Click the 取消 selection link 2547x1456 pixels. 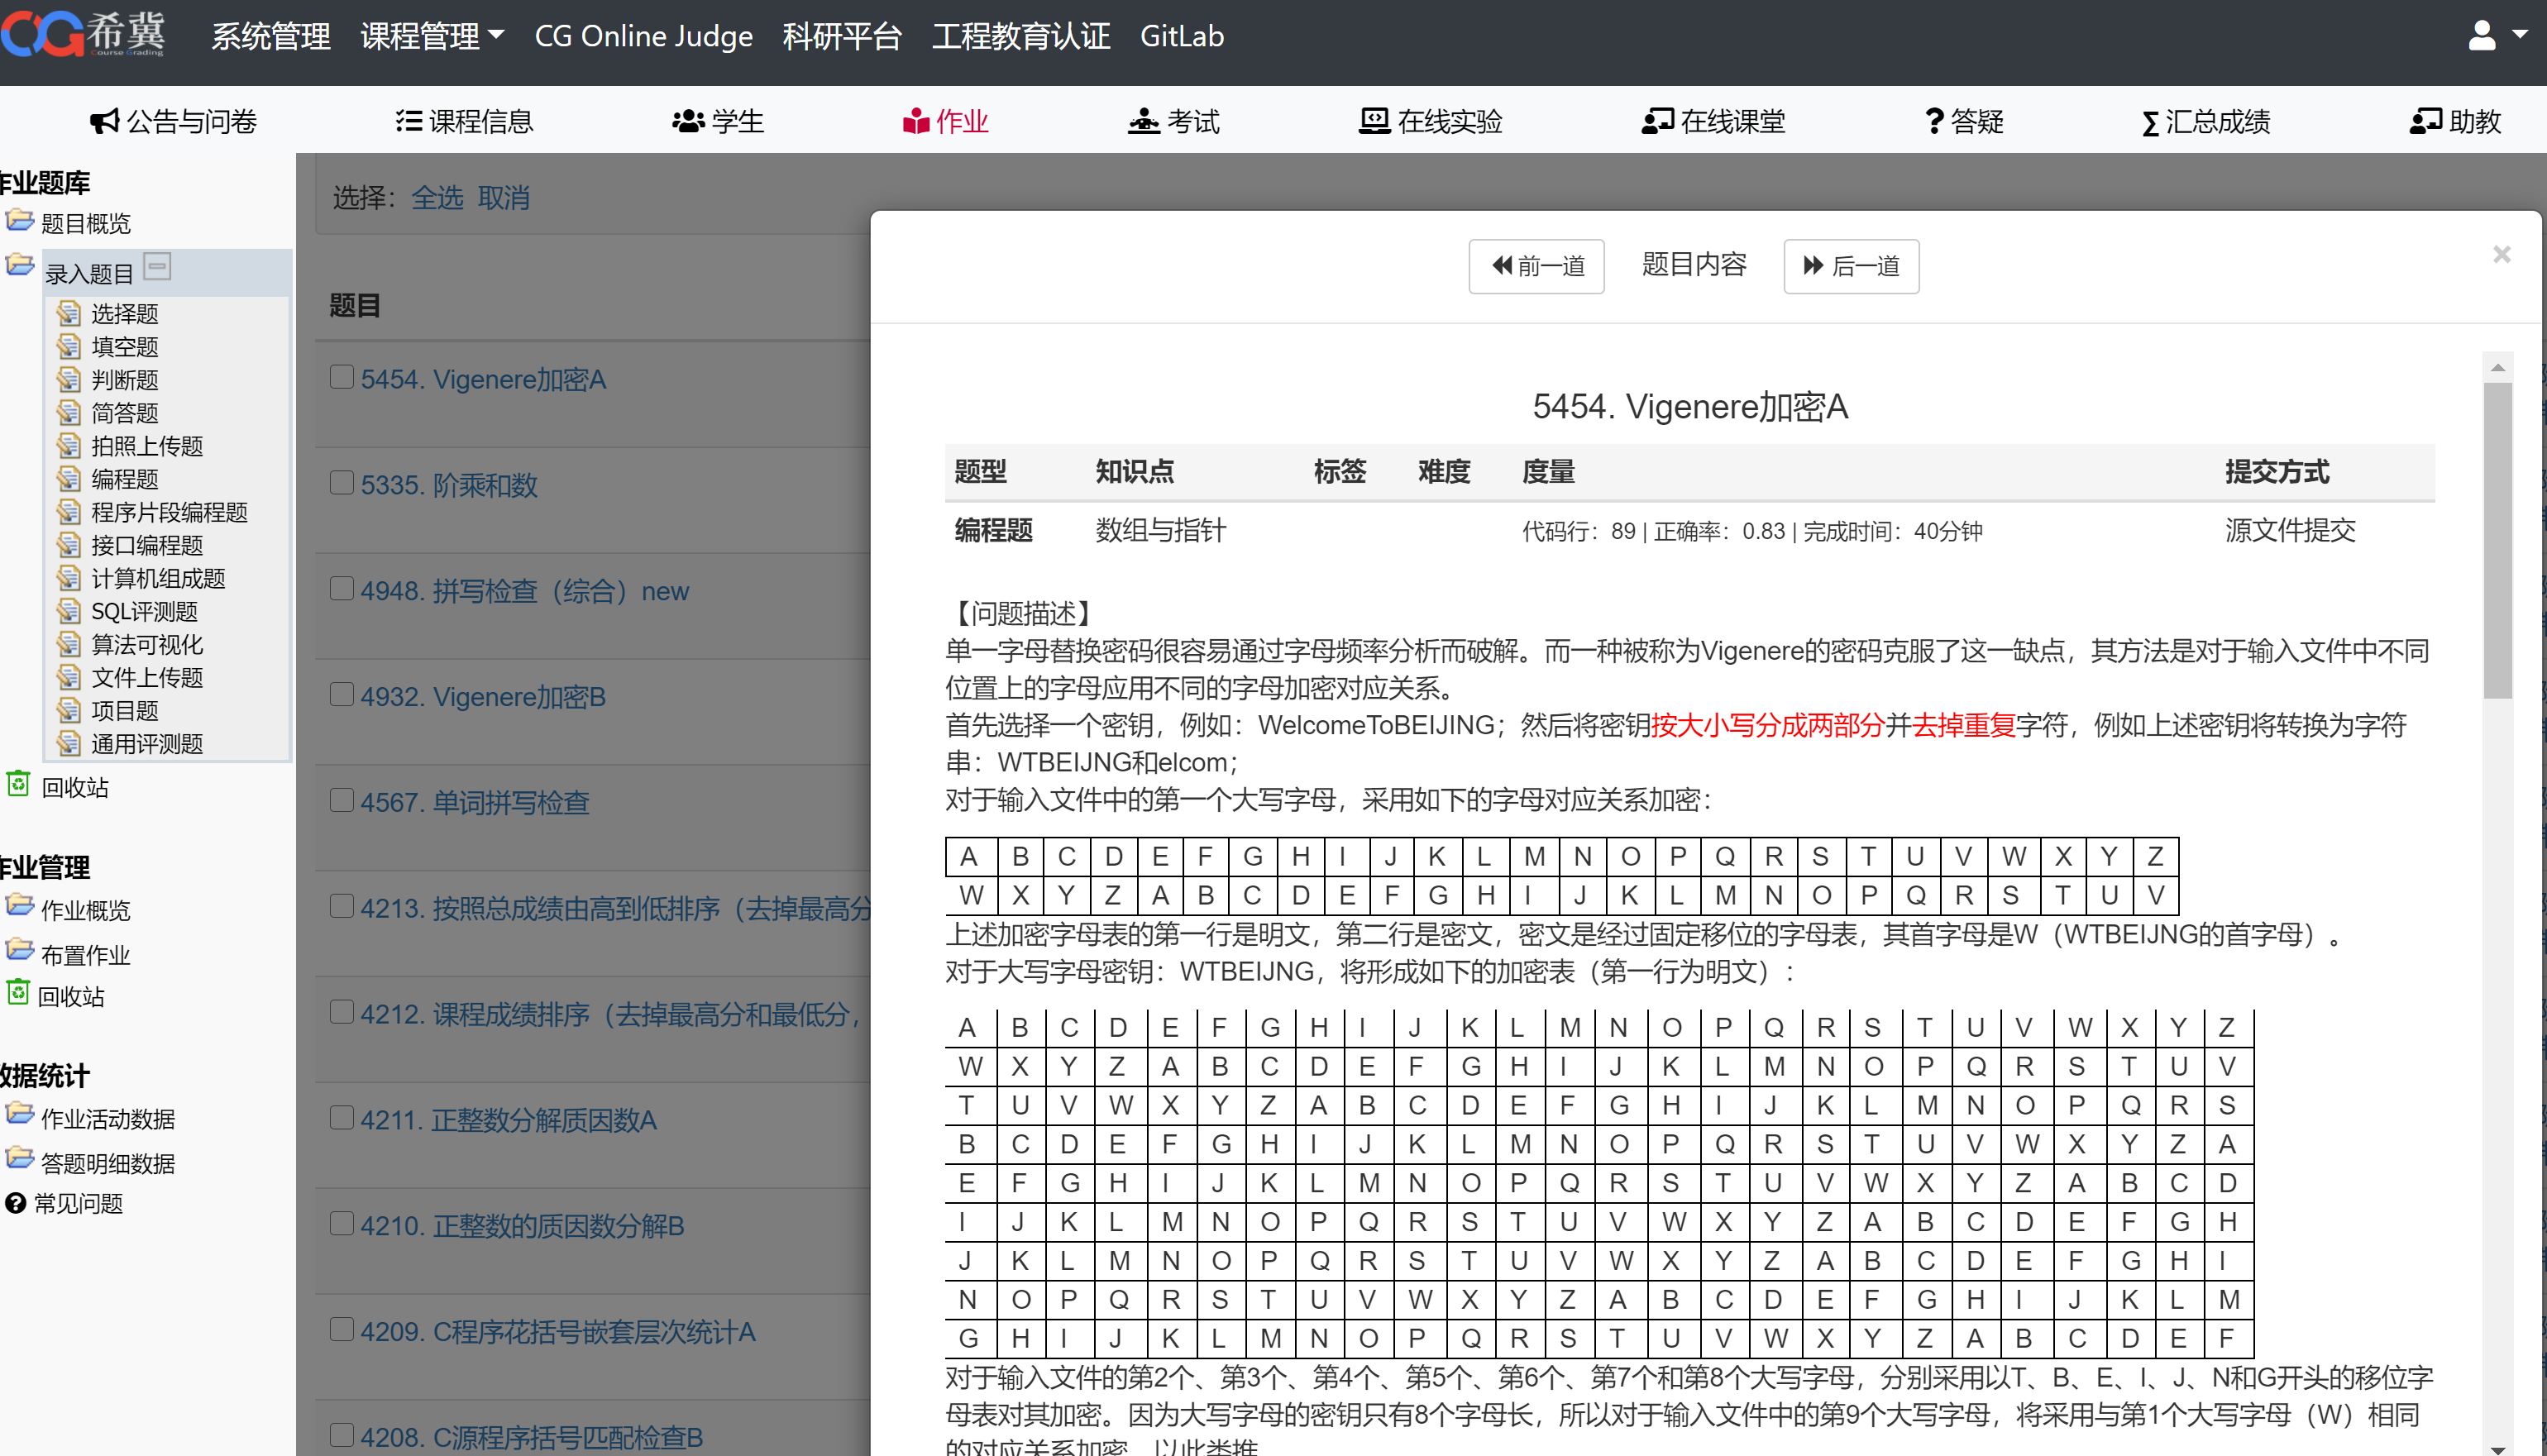point(504,198)
